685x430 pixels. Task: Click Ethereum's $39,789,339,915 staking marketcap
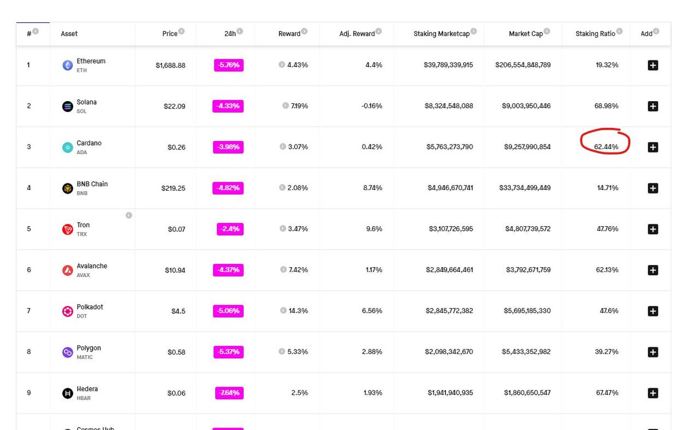tap(448, 65)
